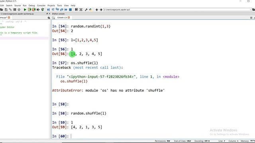Click the console browse tabs folder icon
Viewport: 255px width, 143px height.
pyautogui.click(x=53, y=17)
